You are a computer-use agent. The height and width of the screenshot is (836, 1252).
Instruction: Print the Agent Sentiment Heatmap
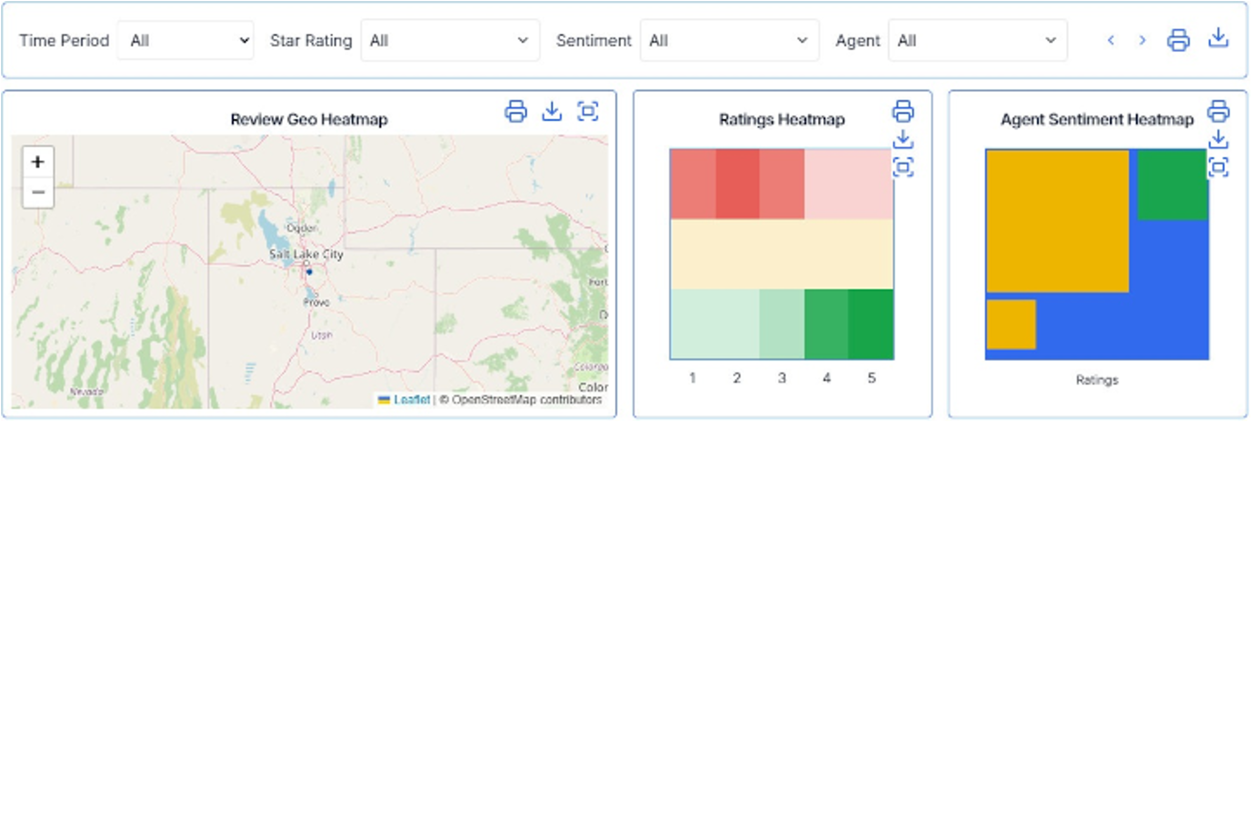point(1218,111)
